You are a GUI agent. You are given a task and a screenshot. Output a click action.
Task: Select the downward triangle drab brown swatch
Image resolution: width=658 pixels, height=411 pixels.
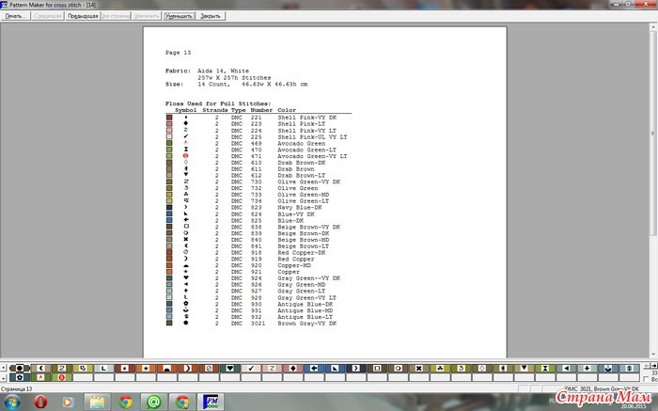[524, 368]
